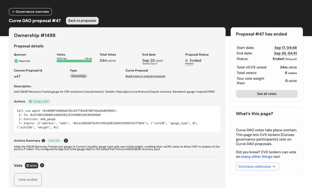
Task: Click Relayed text under Proposal Status
Action: pos(189,64)
